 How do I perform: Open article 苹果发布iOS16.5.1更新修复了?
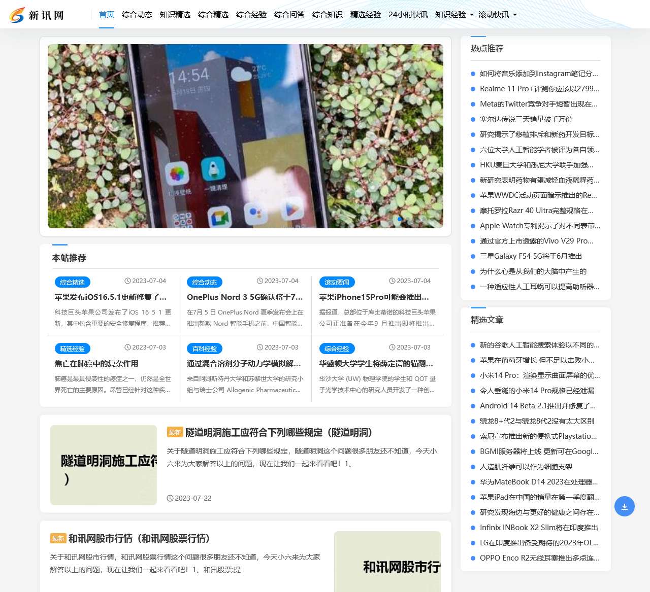[111, 297]
